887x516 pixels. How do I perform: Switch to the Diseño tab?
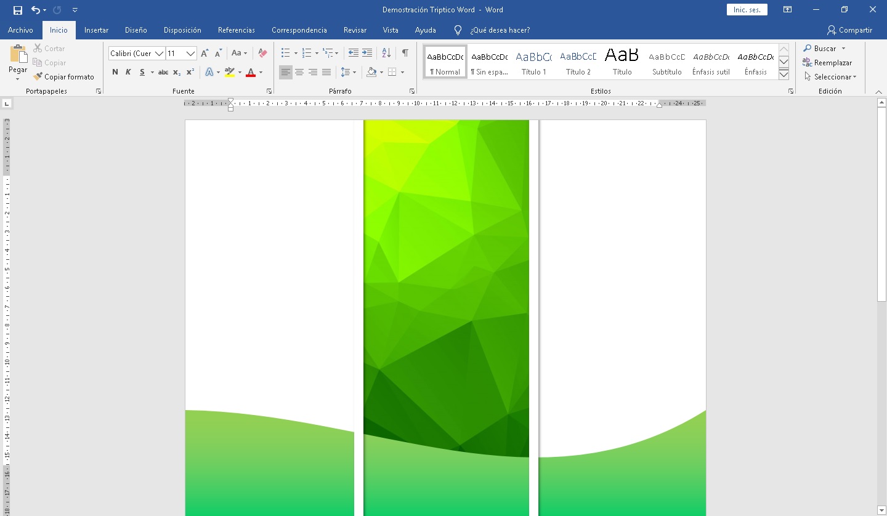136,30
